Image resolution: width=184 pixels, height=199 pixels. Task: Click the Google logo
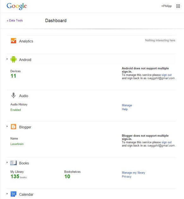pos(16,6)
